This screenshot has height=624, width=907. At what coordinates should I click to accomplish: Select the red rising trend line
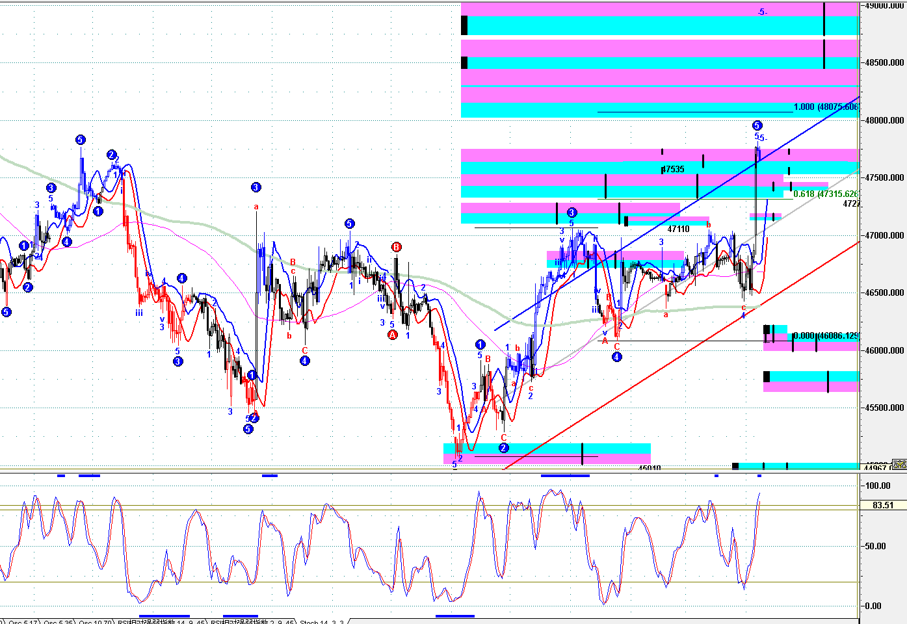tap(683, 355)
